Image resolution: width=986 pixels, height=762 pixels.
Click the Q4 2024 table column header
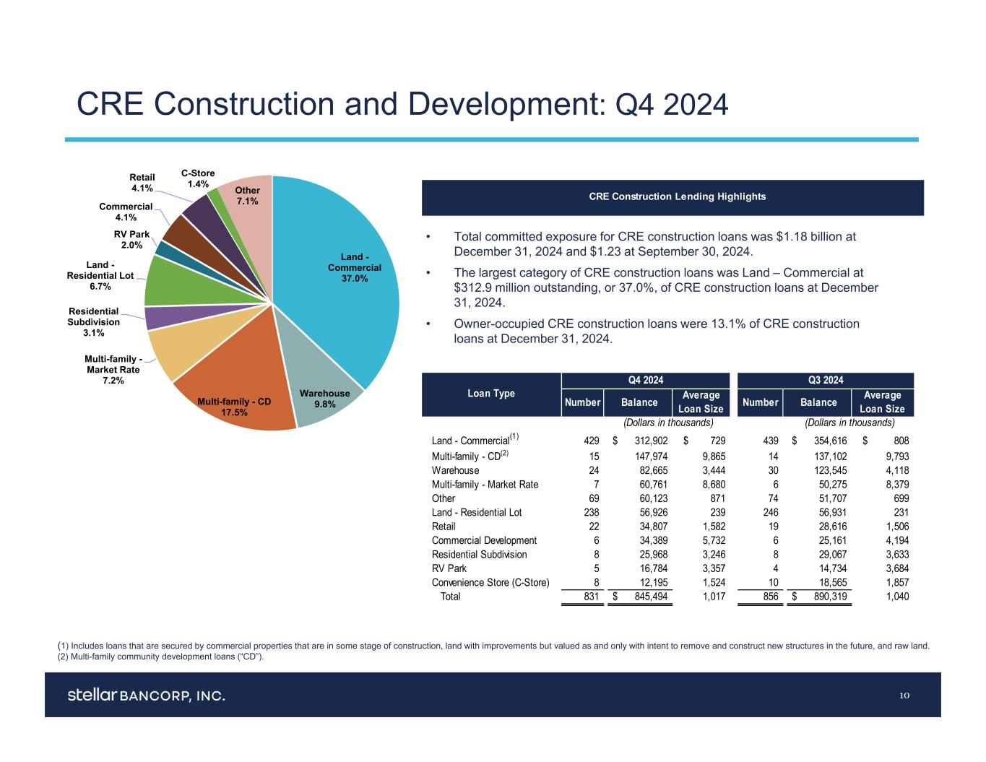(x=646, y=380)
